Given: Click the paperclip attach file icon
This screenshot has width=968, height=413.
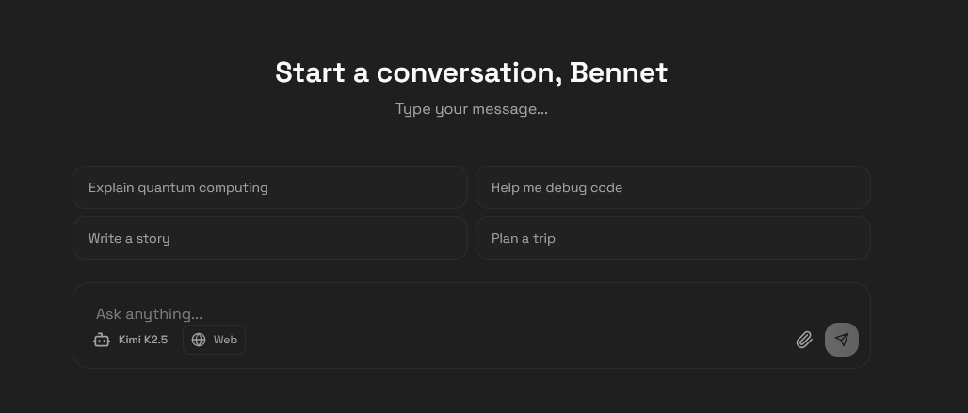Looking at the screenshot, I should point(803,340).
